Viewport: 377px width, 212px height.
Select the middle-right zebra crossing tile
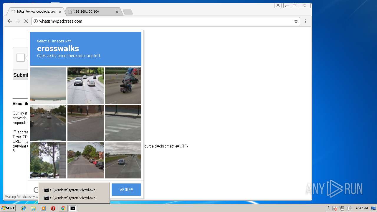coord(123,123)
